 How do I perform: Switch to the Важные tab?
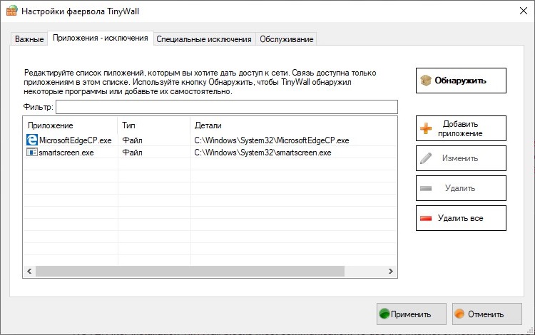point(30,39)
